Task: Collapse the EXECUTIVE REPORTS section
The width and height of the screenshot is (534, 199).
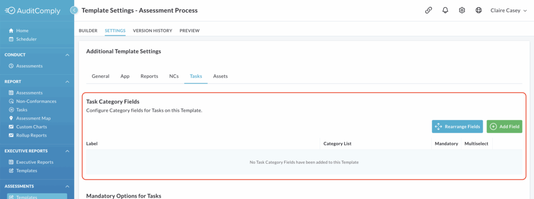Action: [67, 151]
